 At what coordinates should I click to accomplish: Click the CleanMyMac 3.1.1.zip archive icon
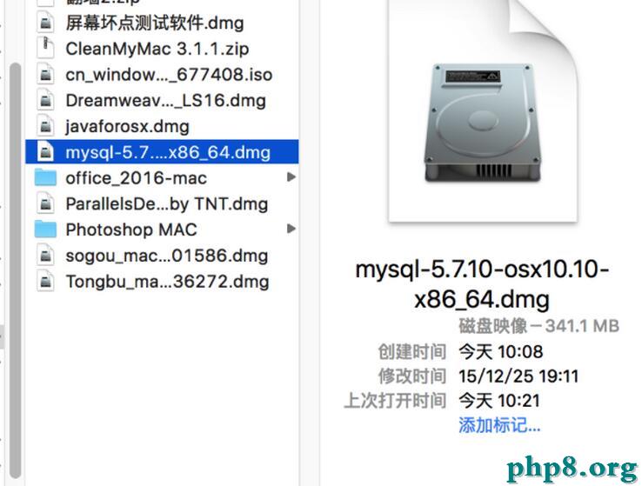45,49
